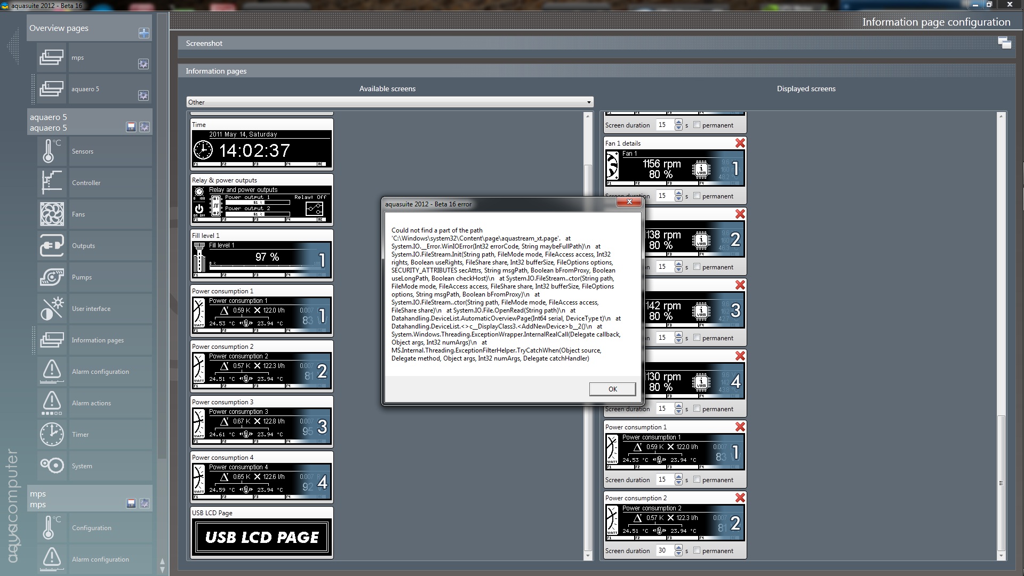
Task: Click OK in error dialog
Action: tap(612, 389)
